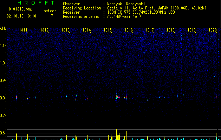Click the 0.7 kHz frequency label
Image resolution: width=221 pixels, height=140 pixels.
coord(3,115)
